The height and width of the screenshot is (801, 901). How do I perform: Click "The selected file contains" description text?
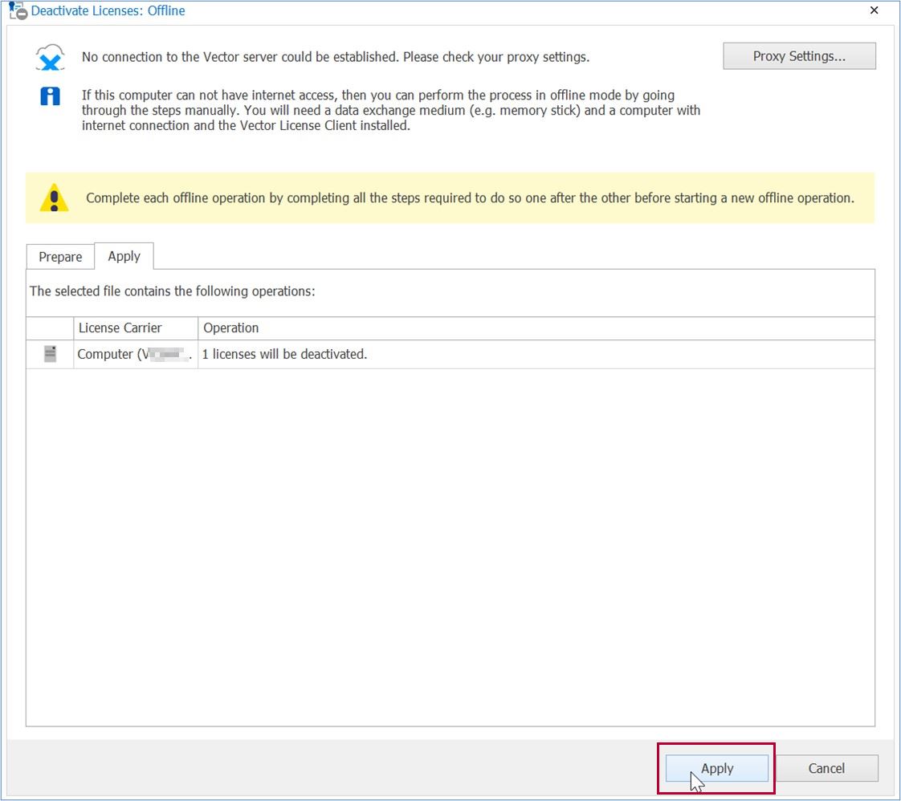172,291
